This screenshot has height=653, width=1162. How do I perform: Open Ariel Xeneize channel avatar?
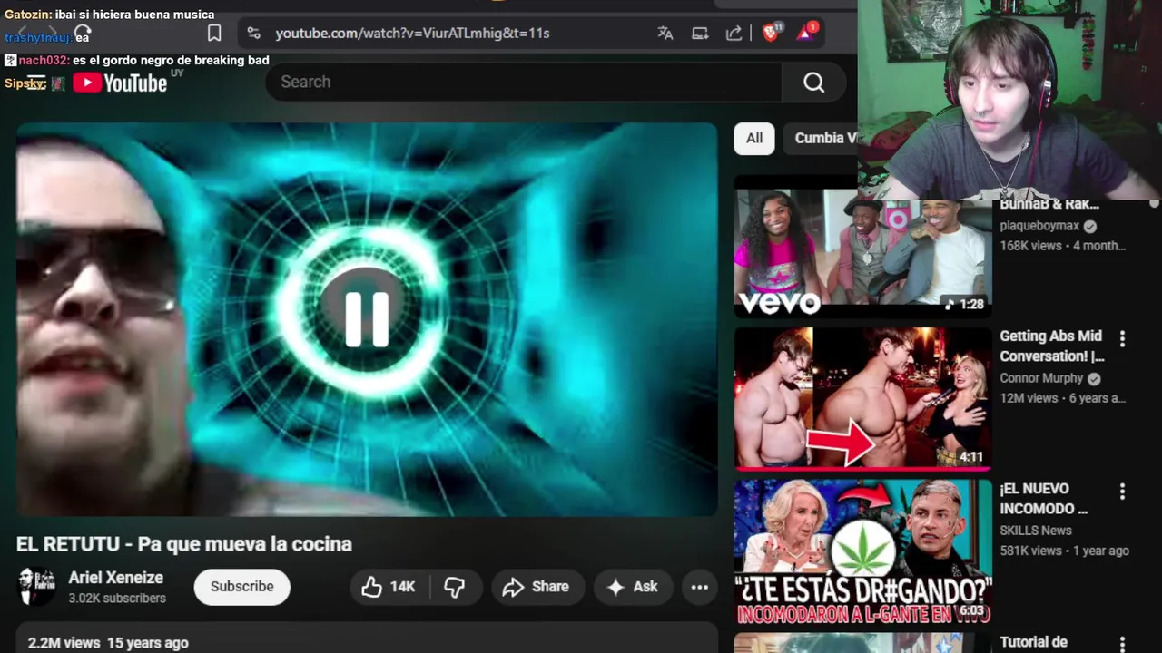coord(37,587)
